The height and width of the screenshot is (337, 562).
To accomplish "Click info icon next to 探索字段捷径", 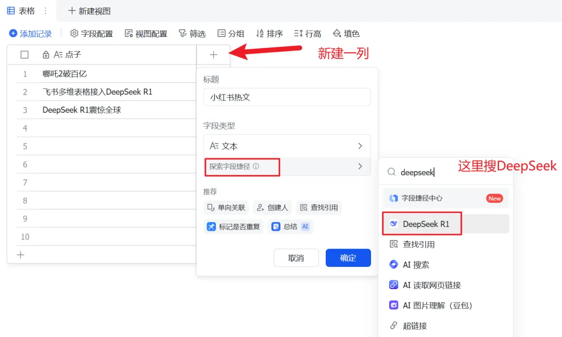I will (256, 166).
